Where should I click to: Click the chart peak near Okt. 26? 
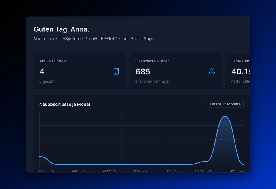click(x=225, y=117)
